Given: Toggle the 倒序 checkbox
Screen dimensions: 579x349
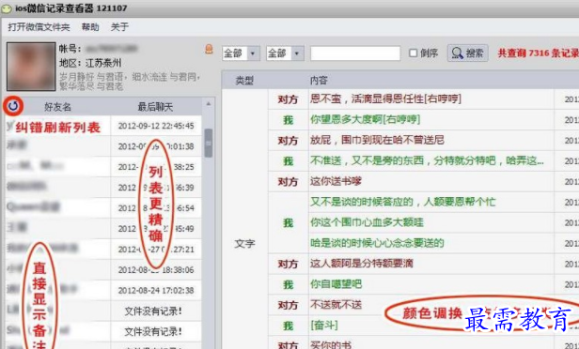Looking at the screenshot, I should click(x=414, y=53).
